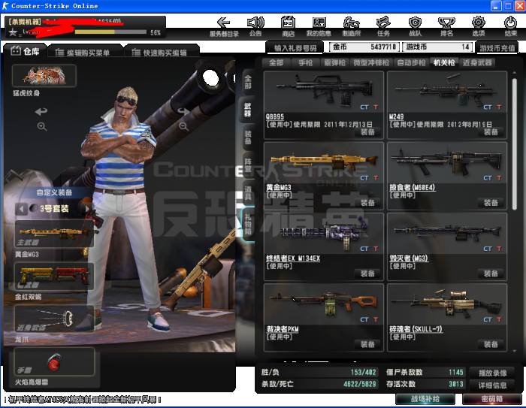This screenshot has height=408, width=526.
Task: Select the vertical 阵营 category tab
Action: tap(247, 165)
